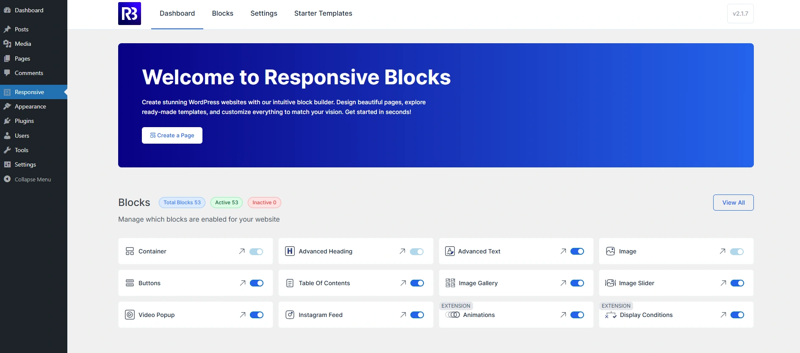Open the Image Slider arrow link
Viewport: 800px width, 353px height.
[x=723, y=283]
